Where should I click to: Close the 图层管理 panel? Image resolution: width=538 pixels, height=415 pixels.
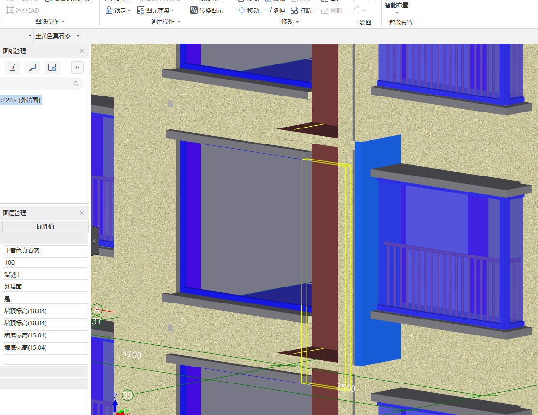tap(82, 213)
